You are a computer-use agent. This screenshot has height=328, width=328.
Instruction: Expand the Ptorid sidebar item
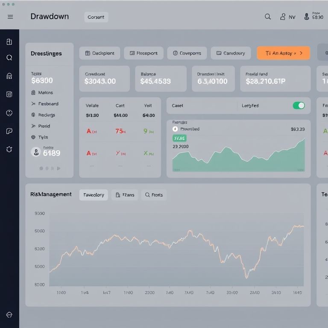point(41,126)
